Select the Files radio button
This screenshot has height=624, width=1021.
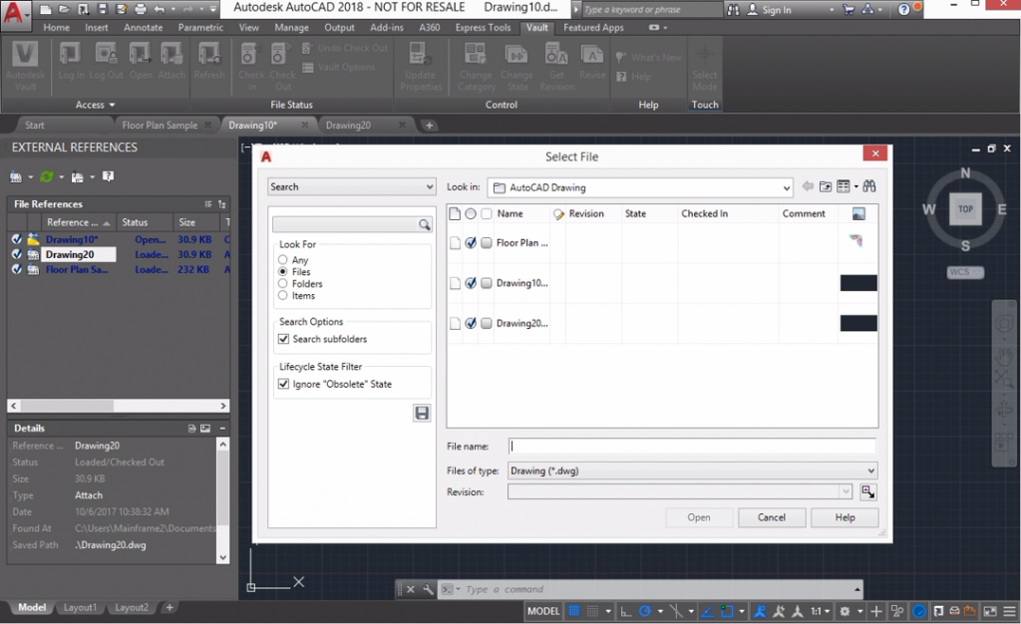click(282, 271)
